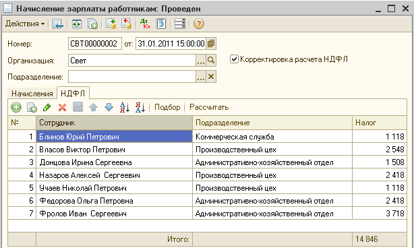
Task: Toggle the Корректировка расчета НДФЛ checkbox
Action: click(234, 59)
